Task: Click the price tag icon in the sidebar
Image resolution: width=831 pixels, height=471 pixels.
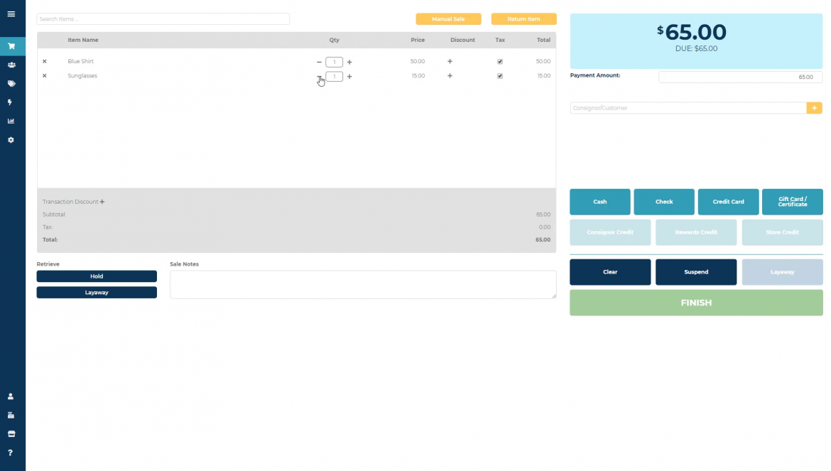Action: pos(12,83)
